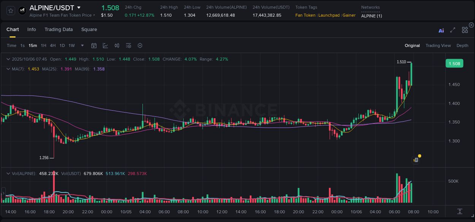Open extra time intervals dropdown arrow
Screen dimensions: 475x222
click(x=82, y=45)
